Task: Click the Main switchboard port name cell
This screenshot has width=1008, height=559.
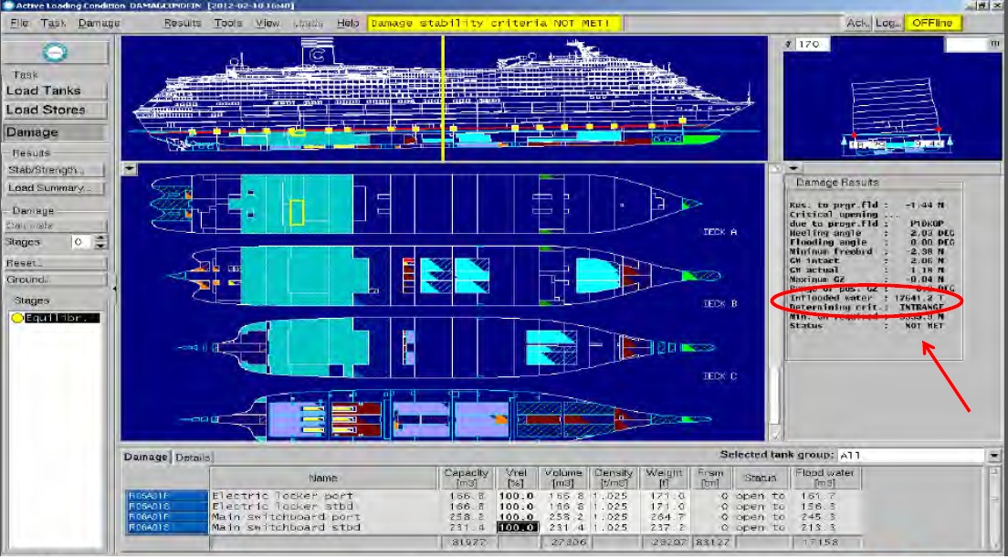Action: [323, 517]
